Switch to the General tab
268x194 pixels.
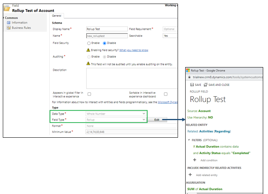pyautogui.click(x=56, y=16)
